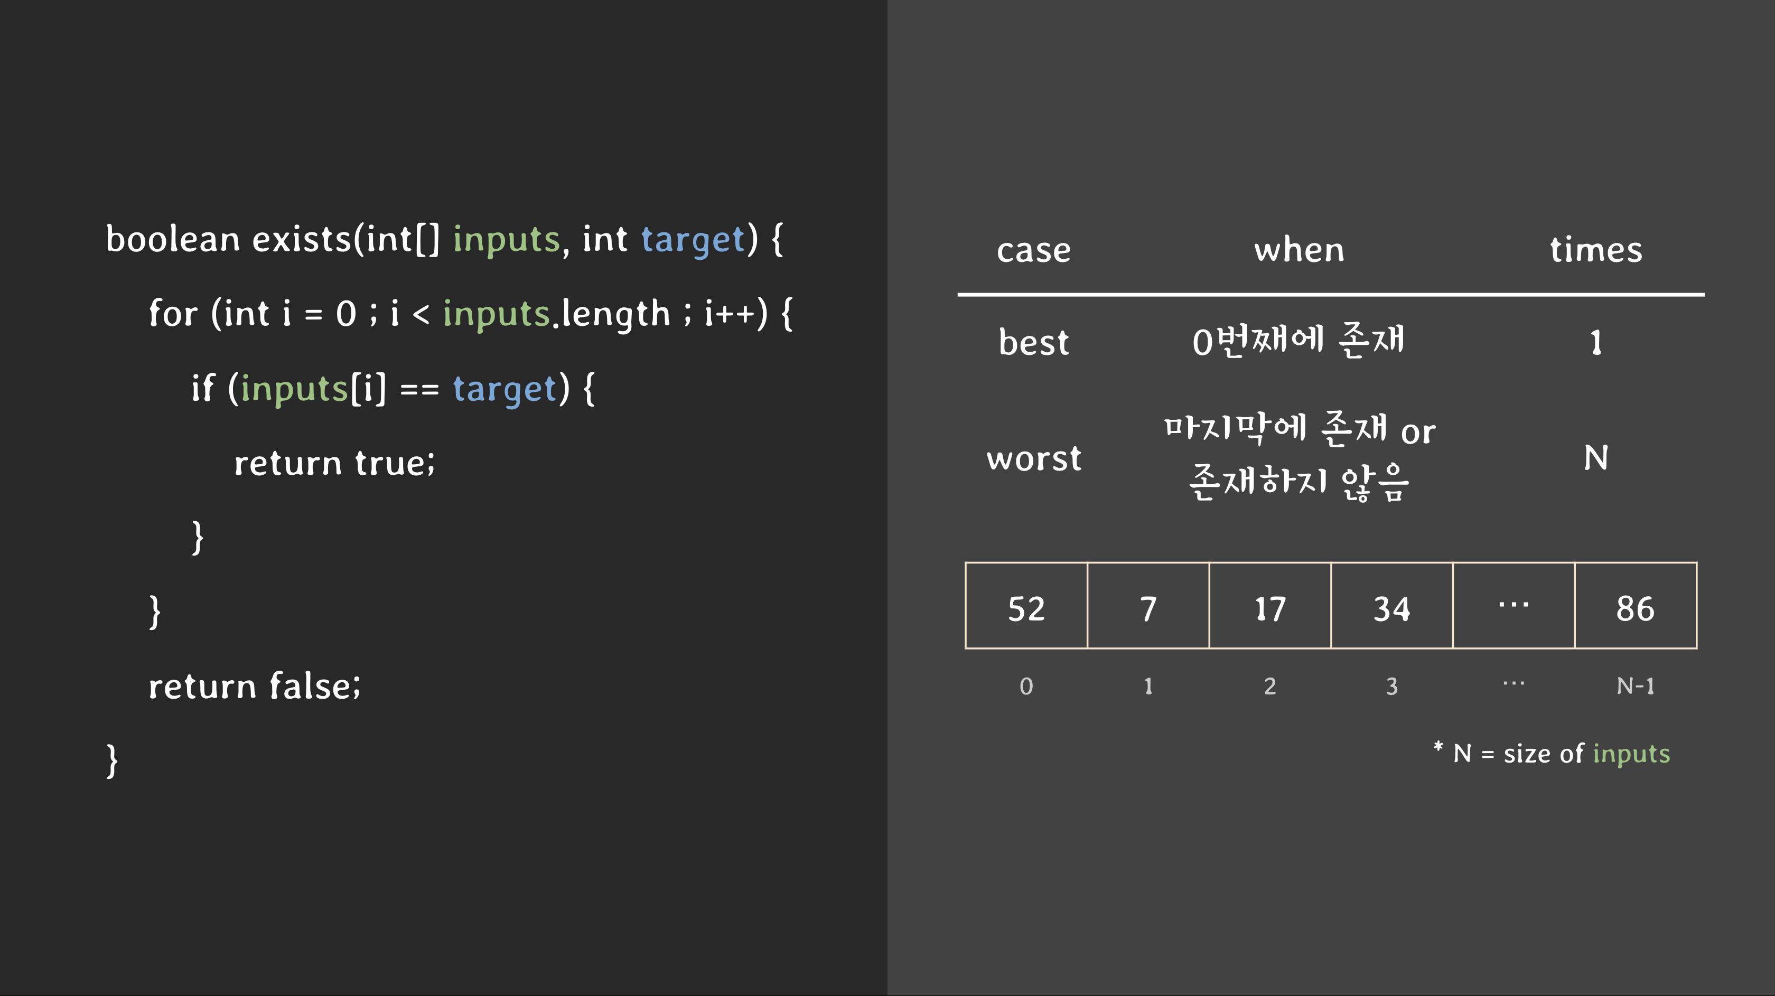
Task: Click the 'times' column header
Action: point(1596,249)
